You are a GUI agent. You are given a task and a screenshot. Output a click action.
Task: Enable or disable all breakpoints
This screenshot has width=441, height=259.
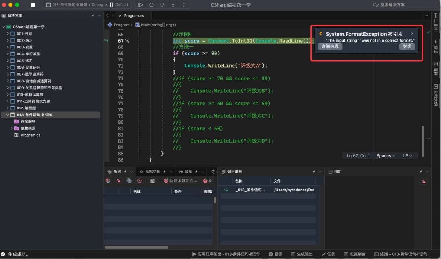click(108, 181)
